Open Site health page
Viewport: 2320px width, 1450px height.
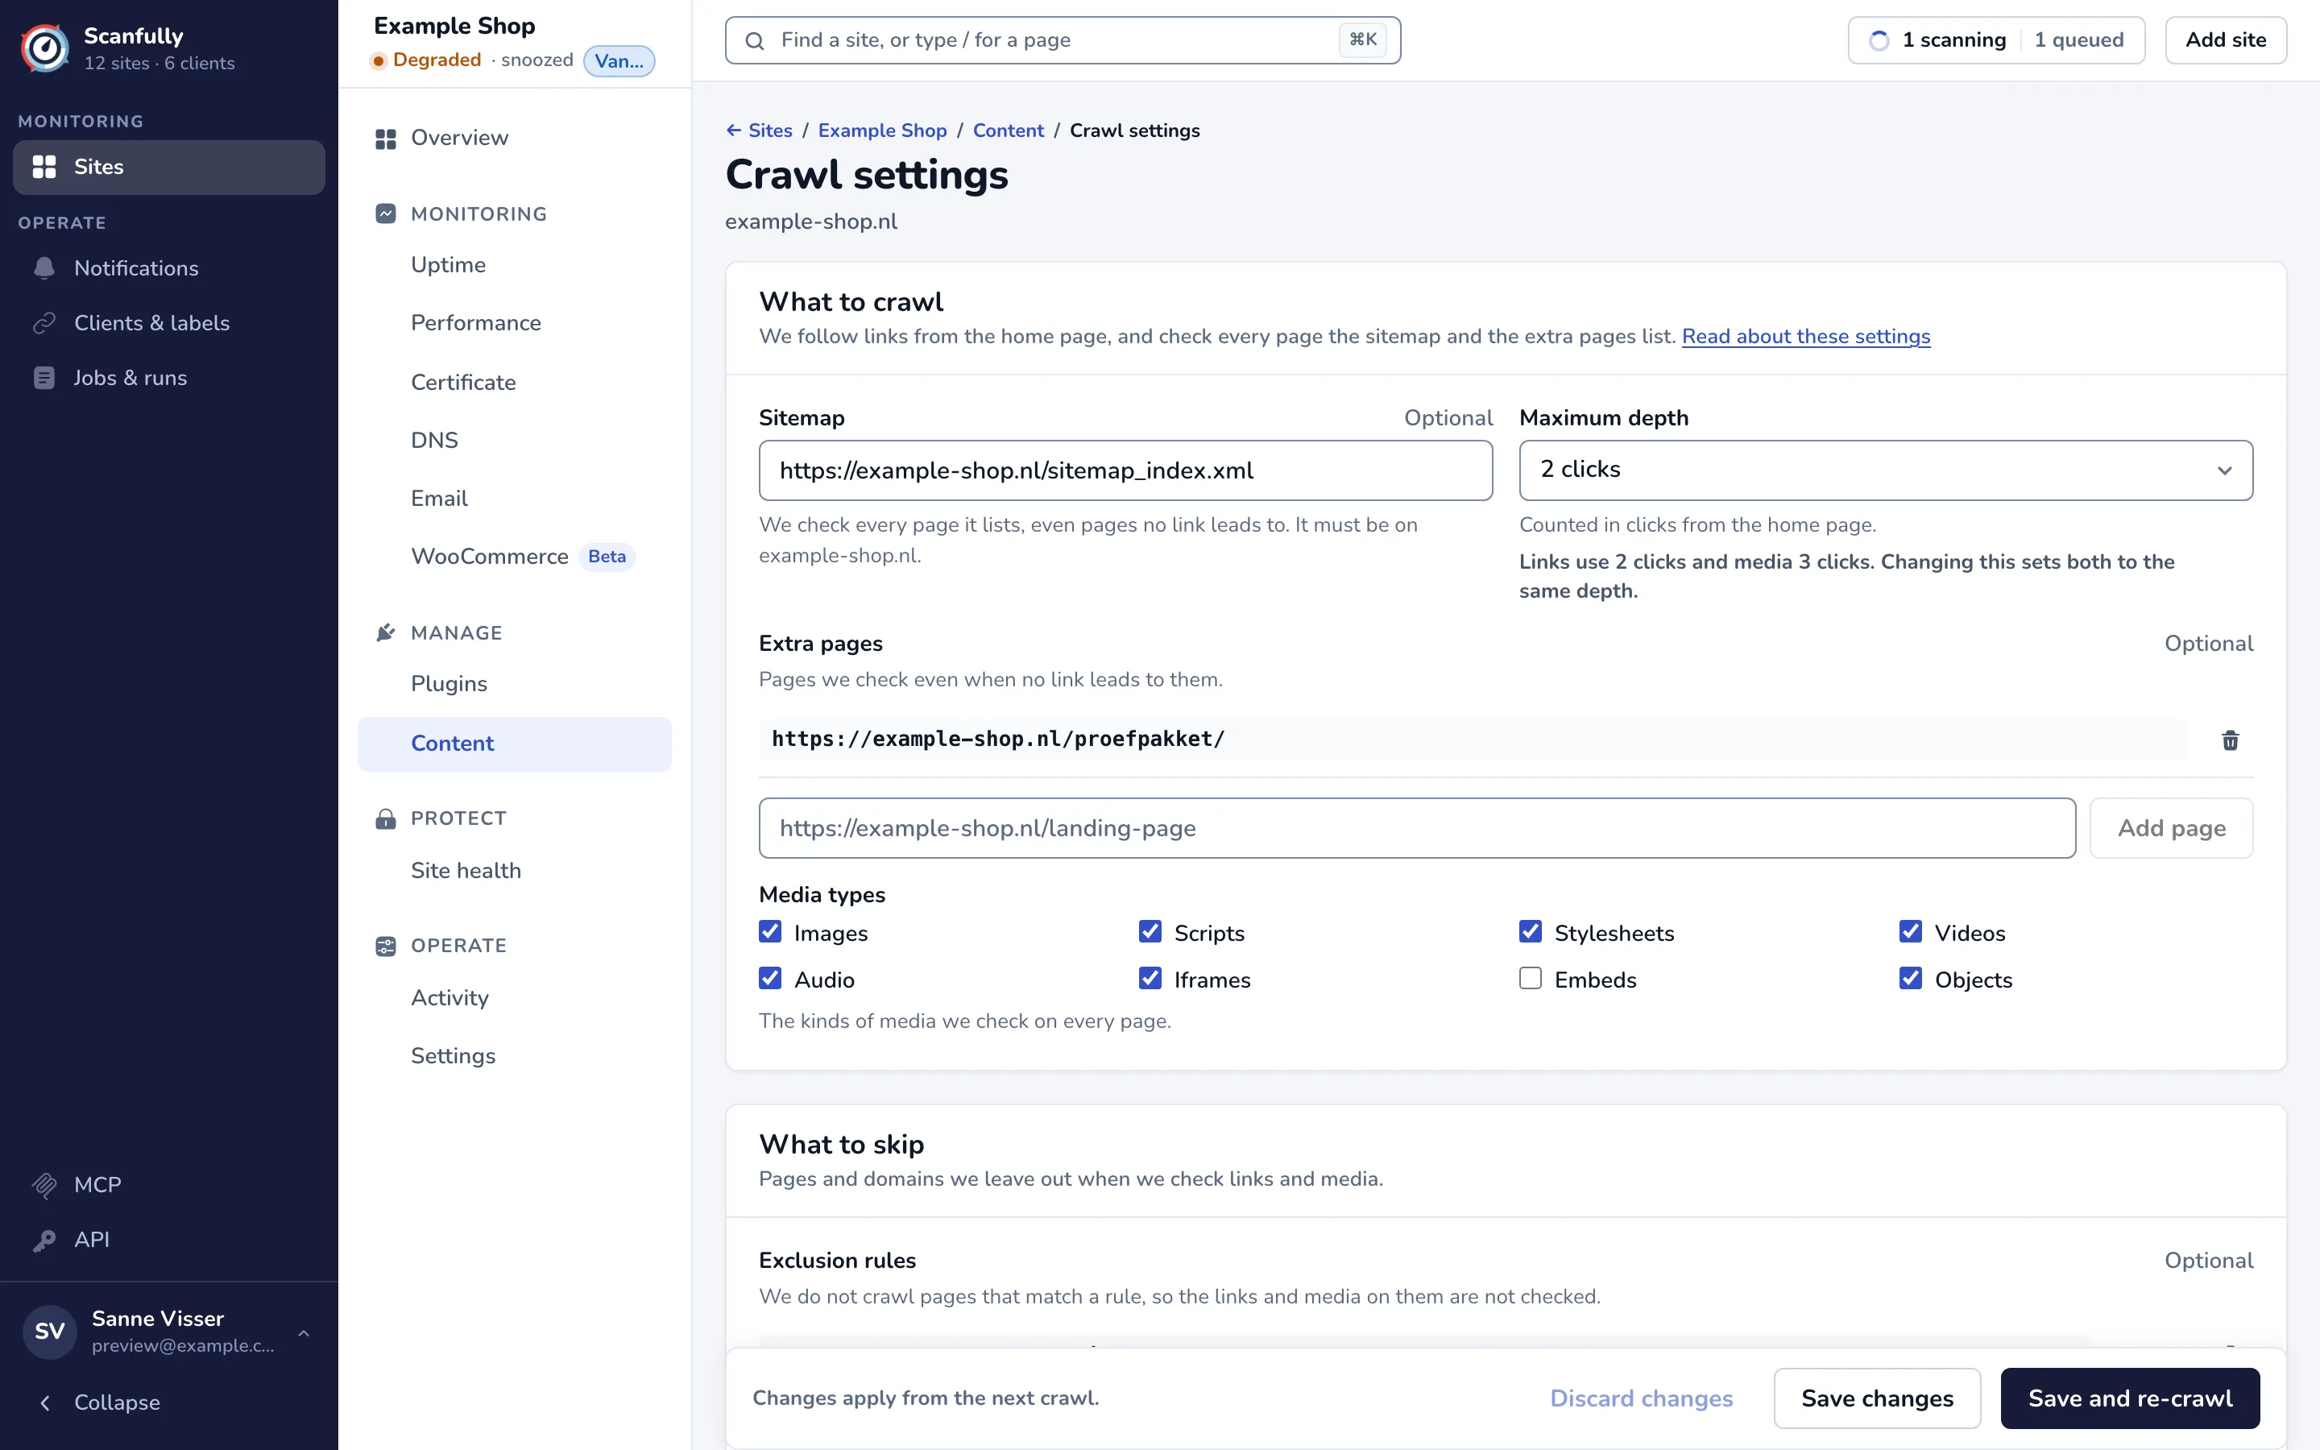point(466,871)
